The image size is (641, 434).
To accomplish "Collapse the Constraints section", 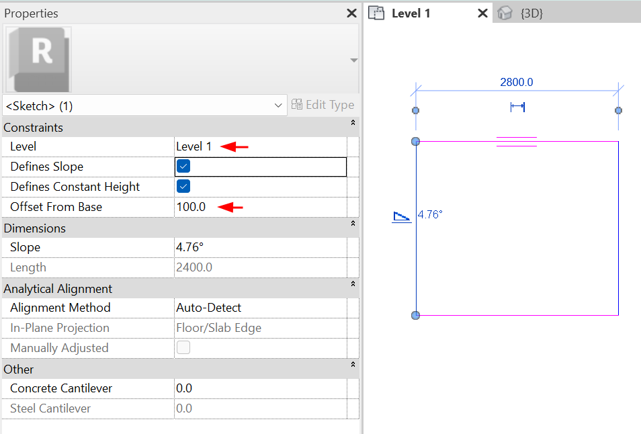I will coord(353,122).
